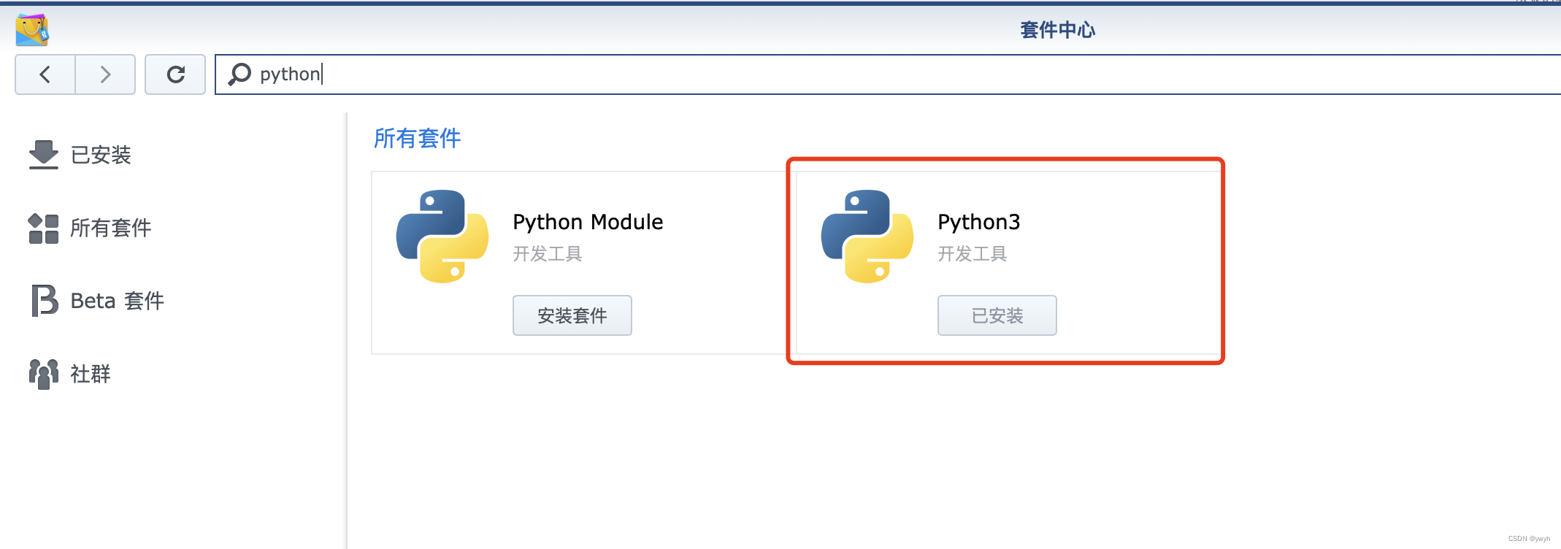Click the 套件中心 window title

[1058, 30]
